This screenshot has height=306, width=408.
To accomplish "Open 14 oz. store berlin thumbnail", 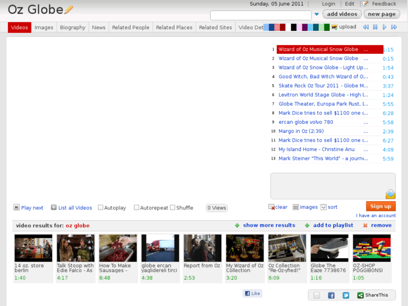I will pos(33,248).
